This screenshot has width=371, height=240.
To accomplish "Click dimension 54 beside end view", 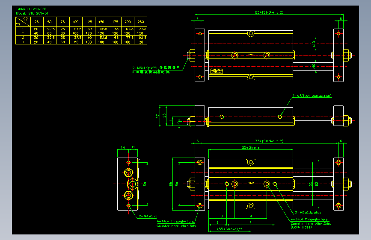I will 145,184.
